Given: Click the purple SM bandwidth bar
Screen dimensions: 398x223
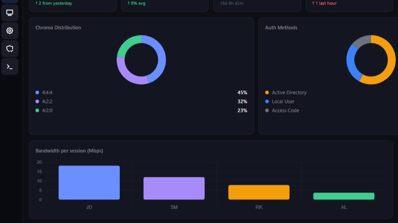Looking at the screenshot, I should click(174, 188).
